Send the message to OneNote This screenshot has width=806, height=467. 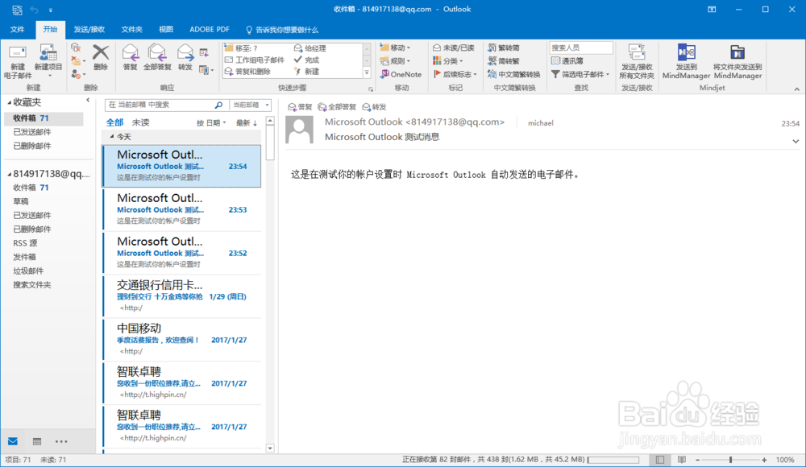coord(403,75)
